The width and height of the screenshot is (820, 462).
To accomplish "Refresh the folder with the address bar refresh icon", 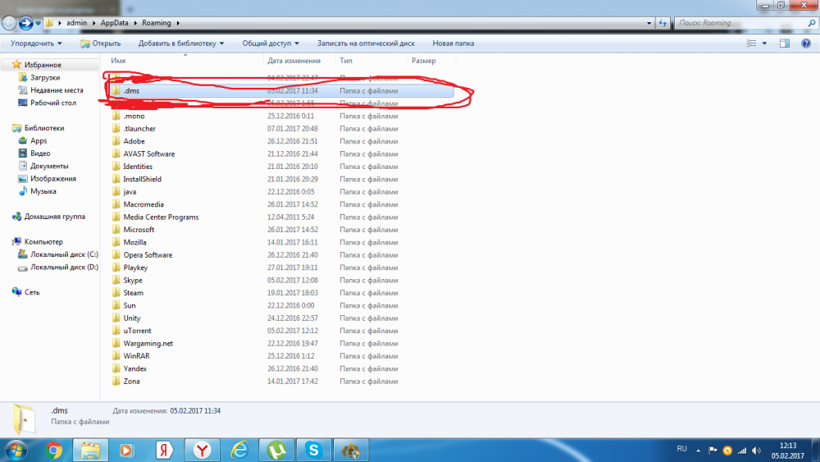I will pyautogui.click(x=663, y=23).
